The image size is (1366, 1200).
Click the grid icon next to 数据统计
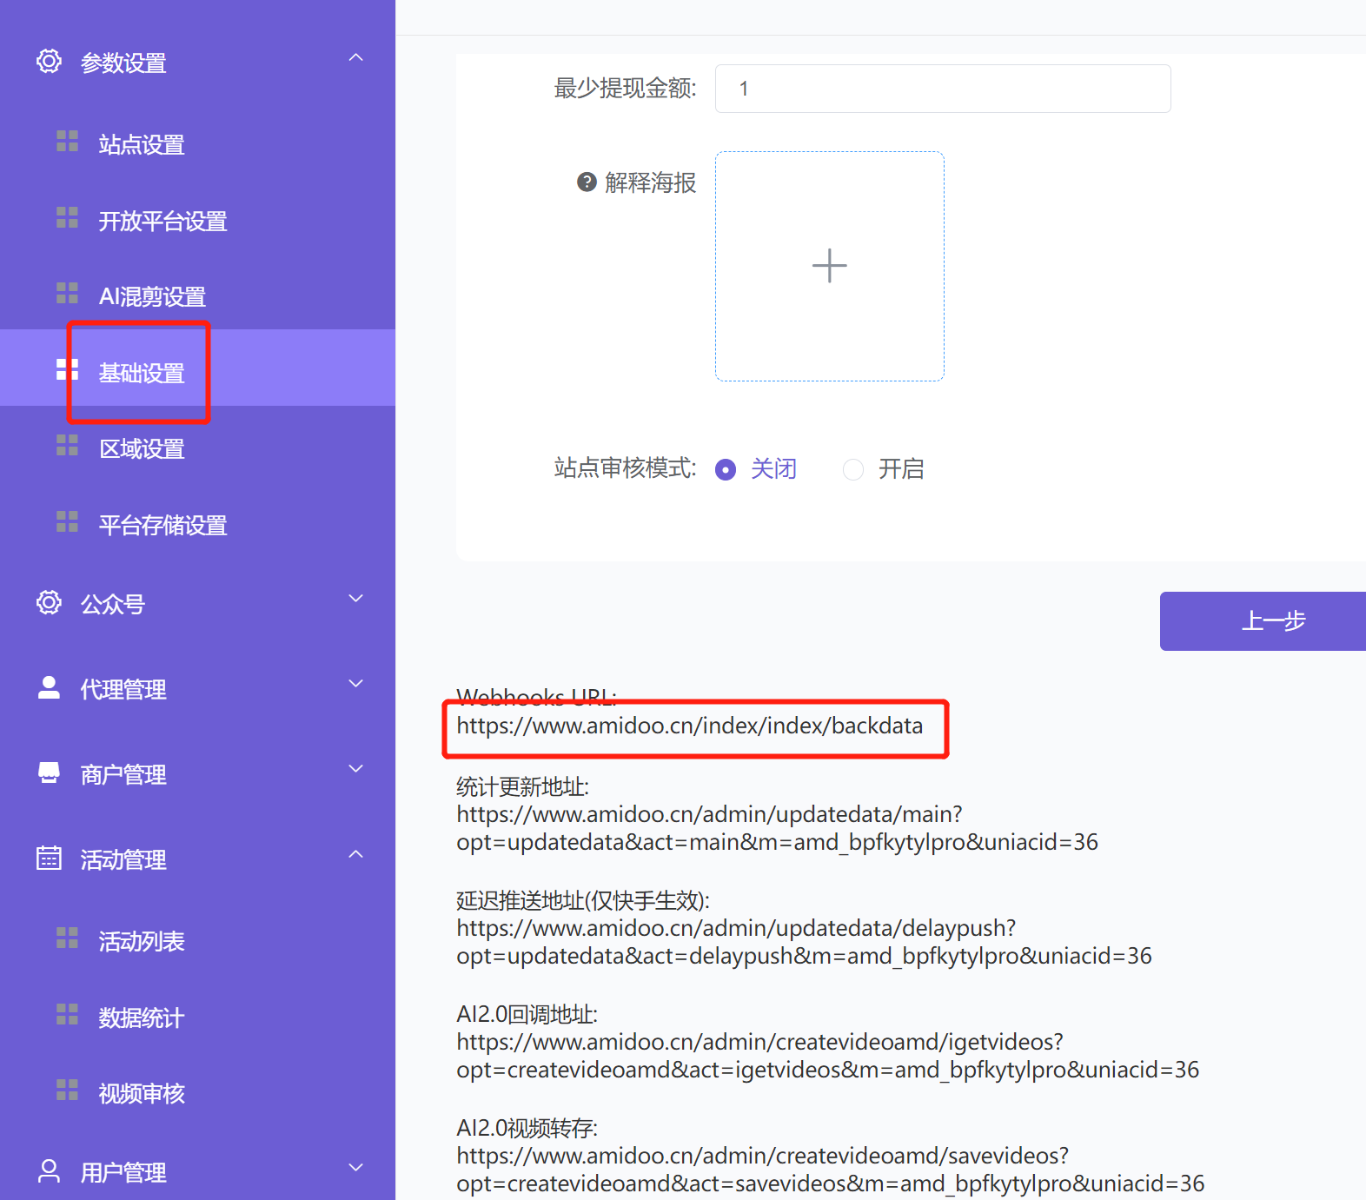pos(67,1014)
